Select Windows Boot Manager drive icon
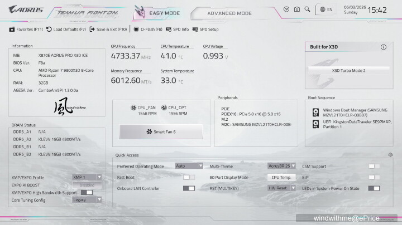Screen dimensions: 402x225 click(315, 113)
